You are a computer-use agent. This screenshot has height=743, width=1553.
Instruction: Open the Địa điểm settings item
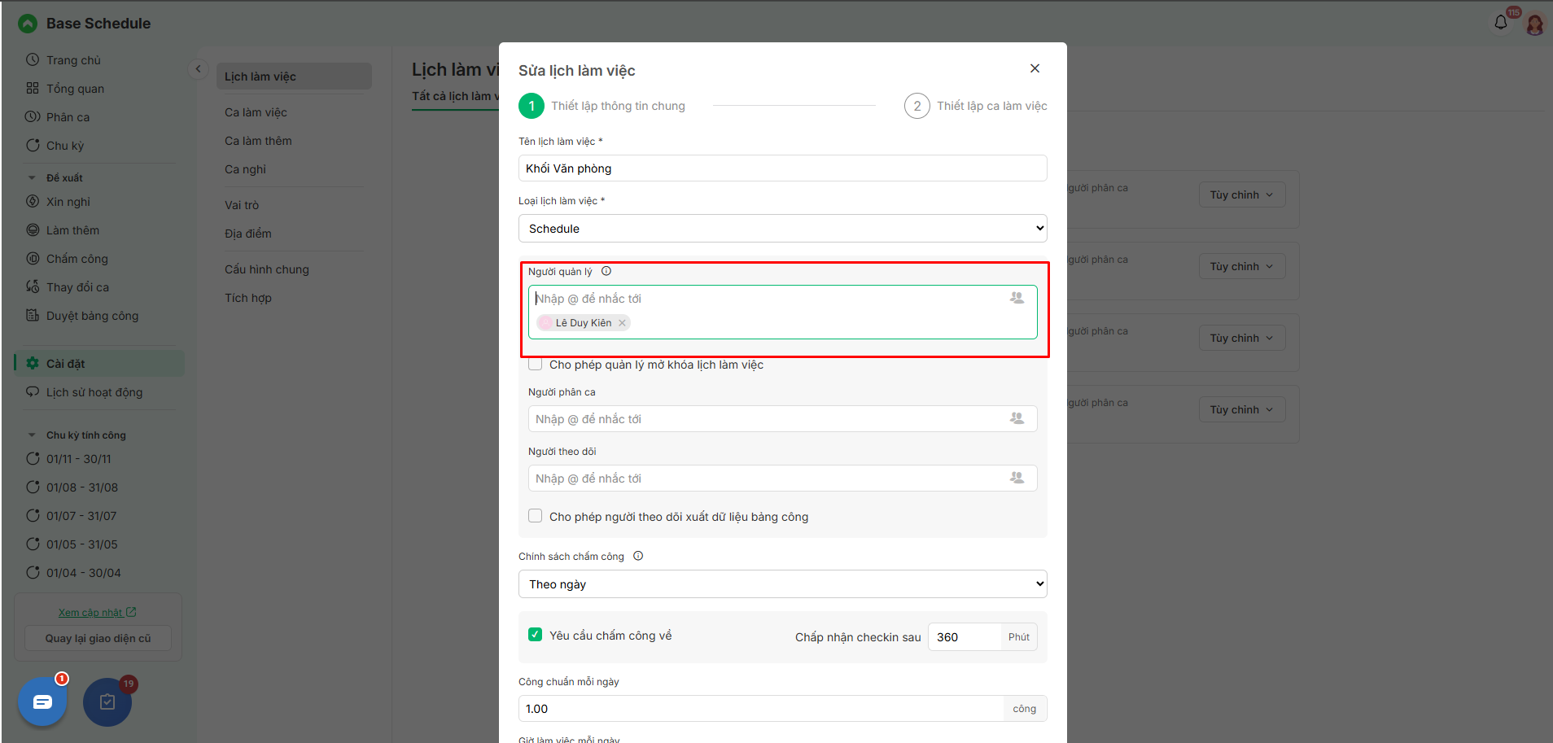248,234
